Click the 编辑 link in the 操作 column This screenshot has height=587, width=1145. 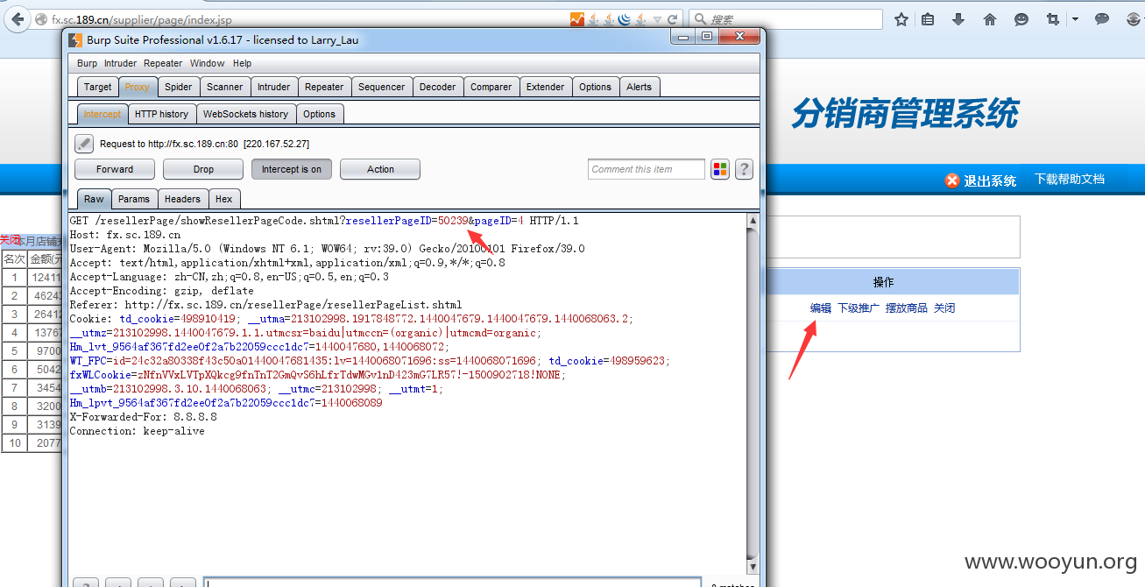click(821, 308)
